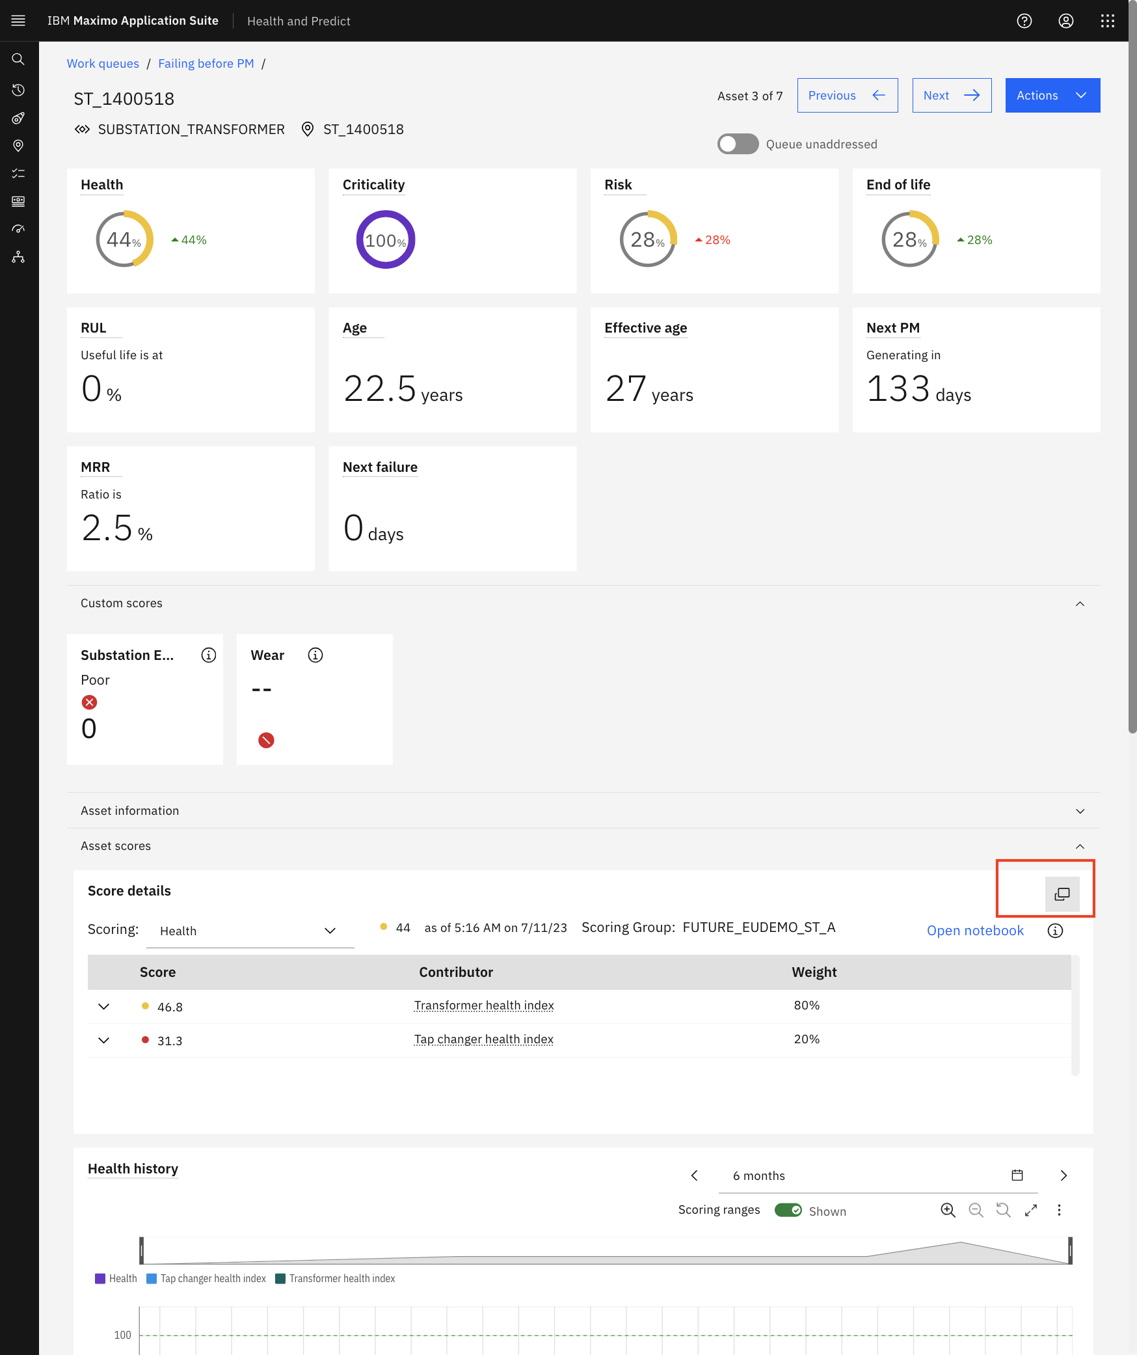Click the Weight column header
The height and width of the screenshot is (1355, 1137).
(x=814, y=972)
